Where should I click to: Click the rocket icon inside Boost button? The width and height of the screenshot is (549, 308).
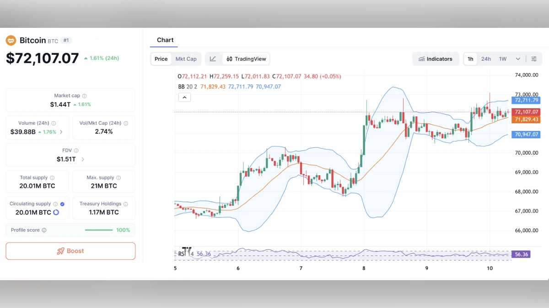point(60,251)
